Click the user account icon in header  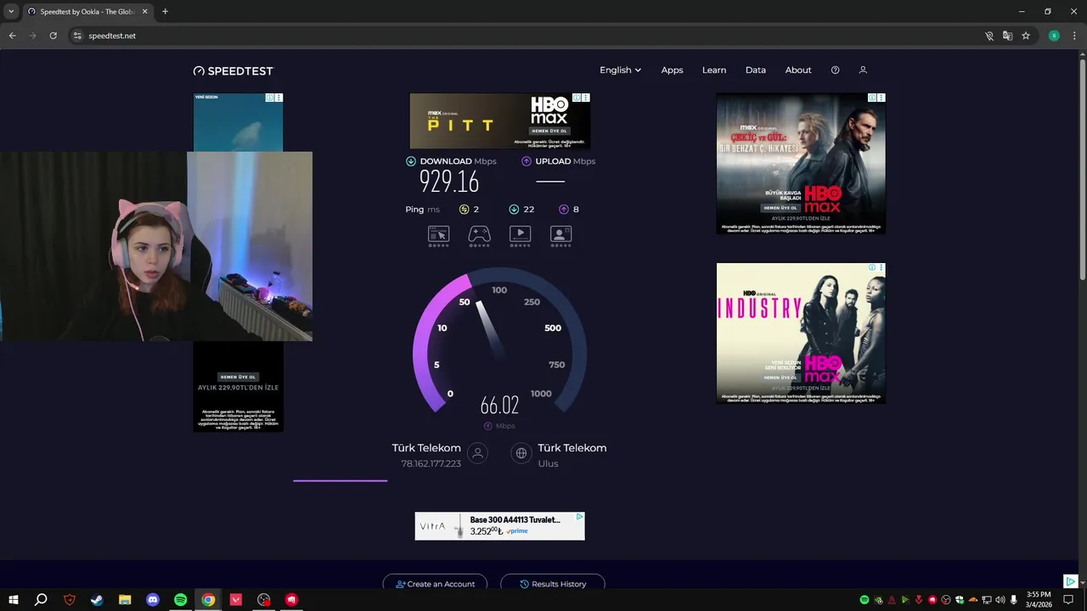click(863, 70)
